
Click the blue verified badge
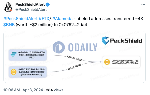click(x=48, y=5)
